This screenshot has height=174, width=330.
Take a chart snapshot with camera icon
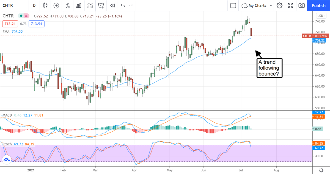coord(302,5)
